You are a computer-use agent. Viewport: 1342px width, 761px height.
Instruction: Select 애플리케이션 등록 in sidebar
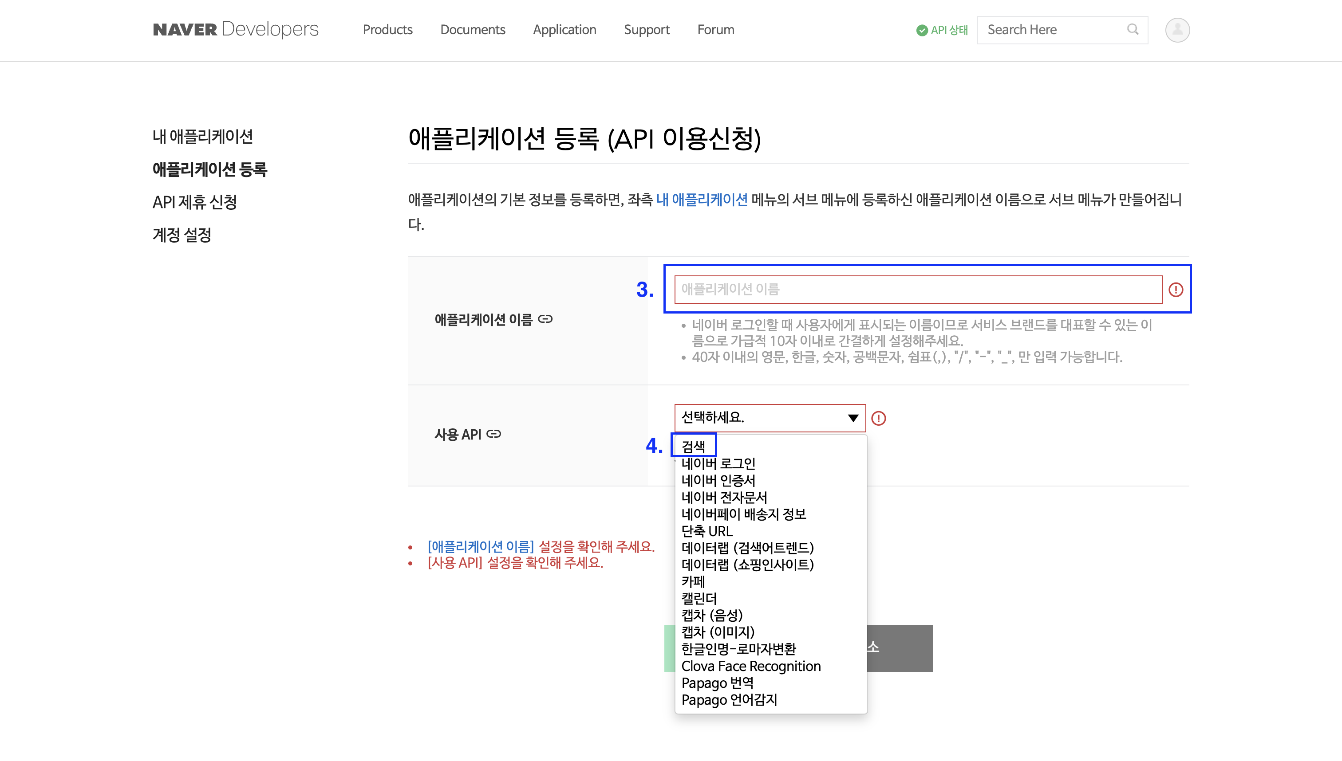coord(210,169)
